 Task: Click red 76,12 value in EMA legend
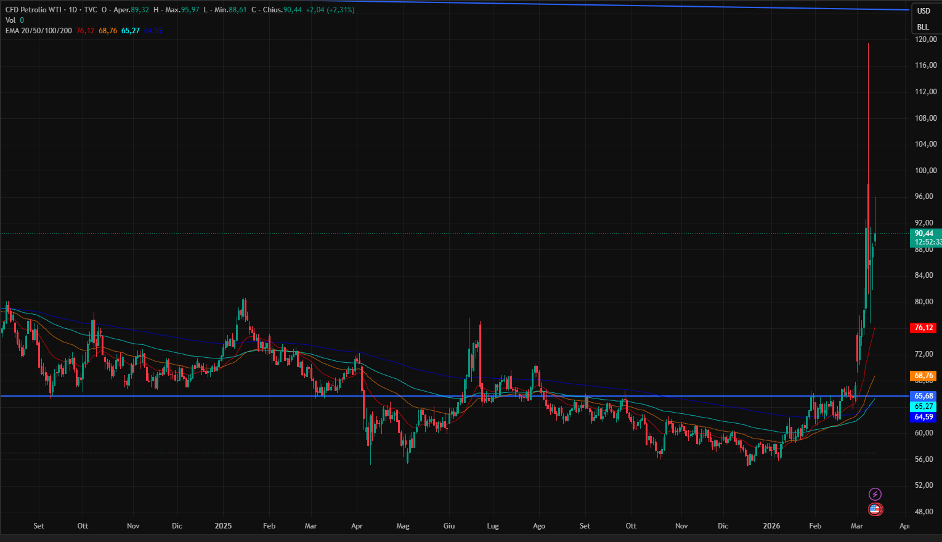pos(85,31)
